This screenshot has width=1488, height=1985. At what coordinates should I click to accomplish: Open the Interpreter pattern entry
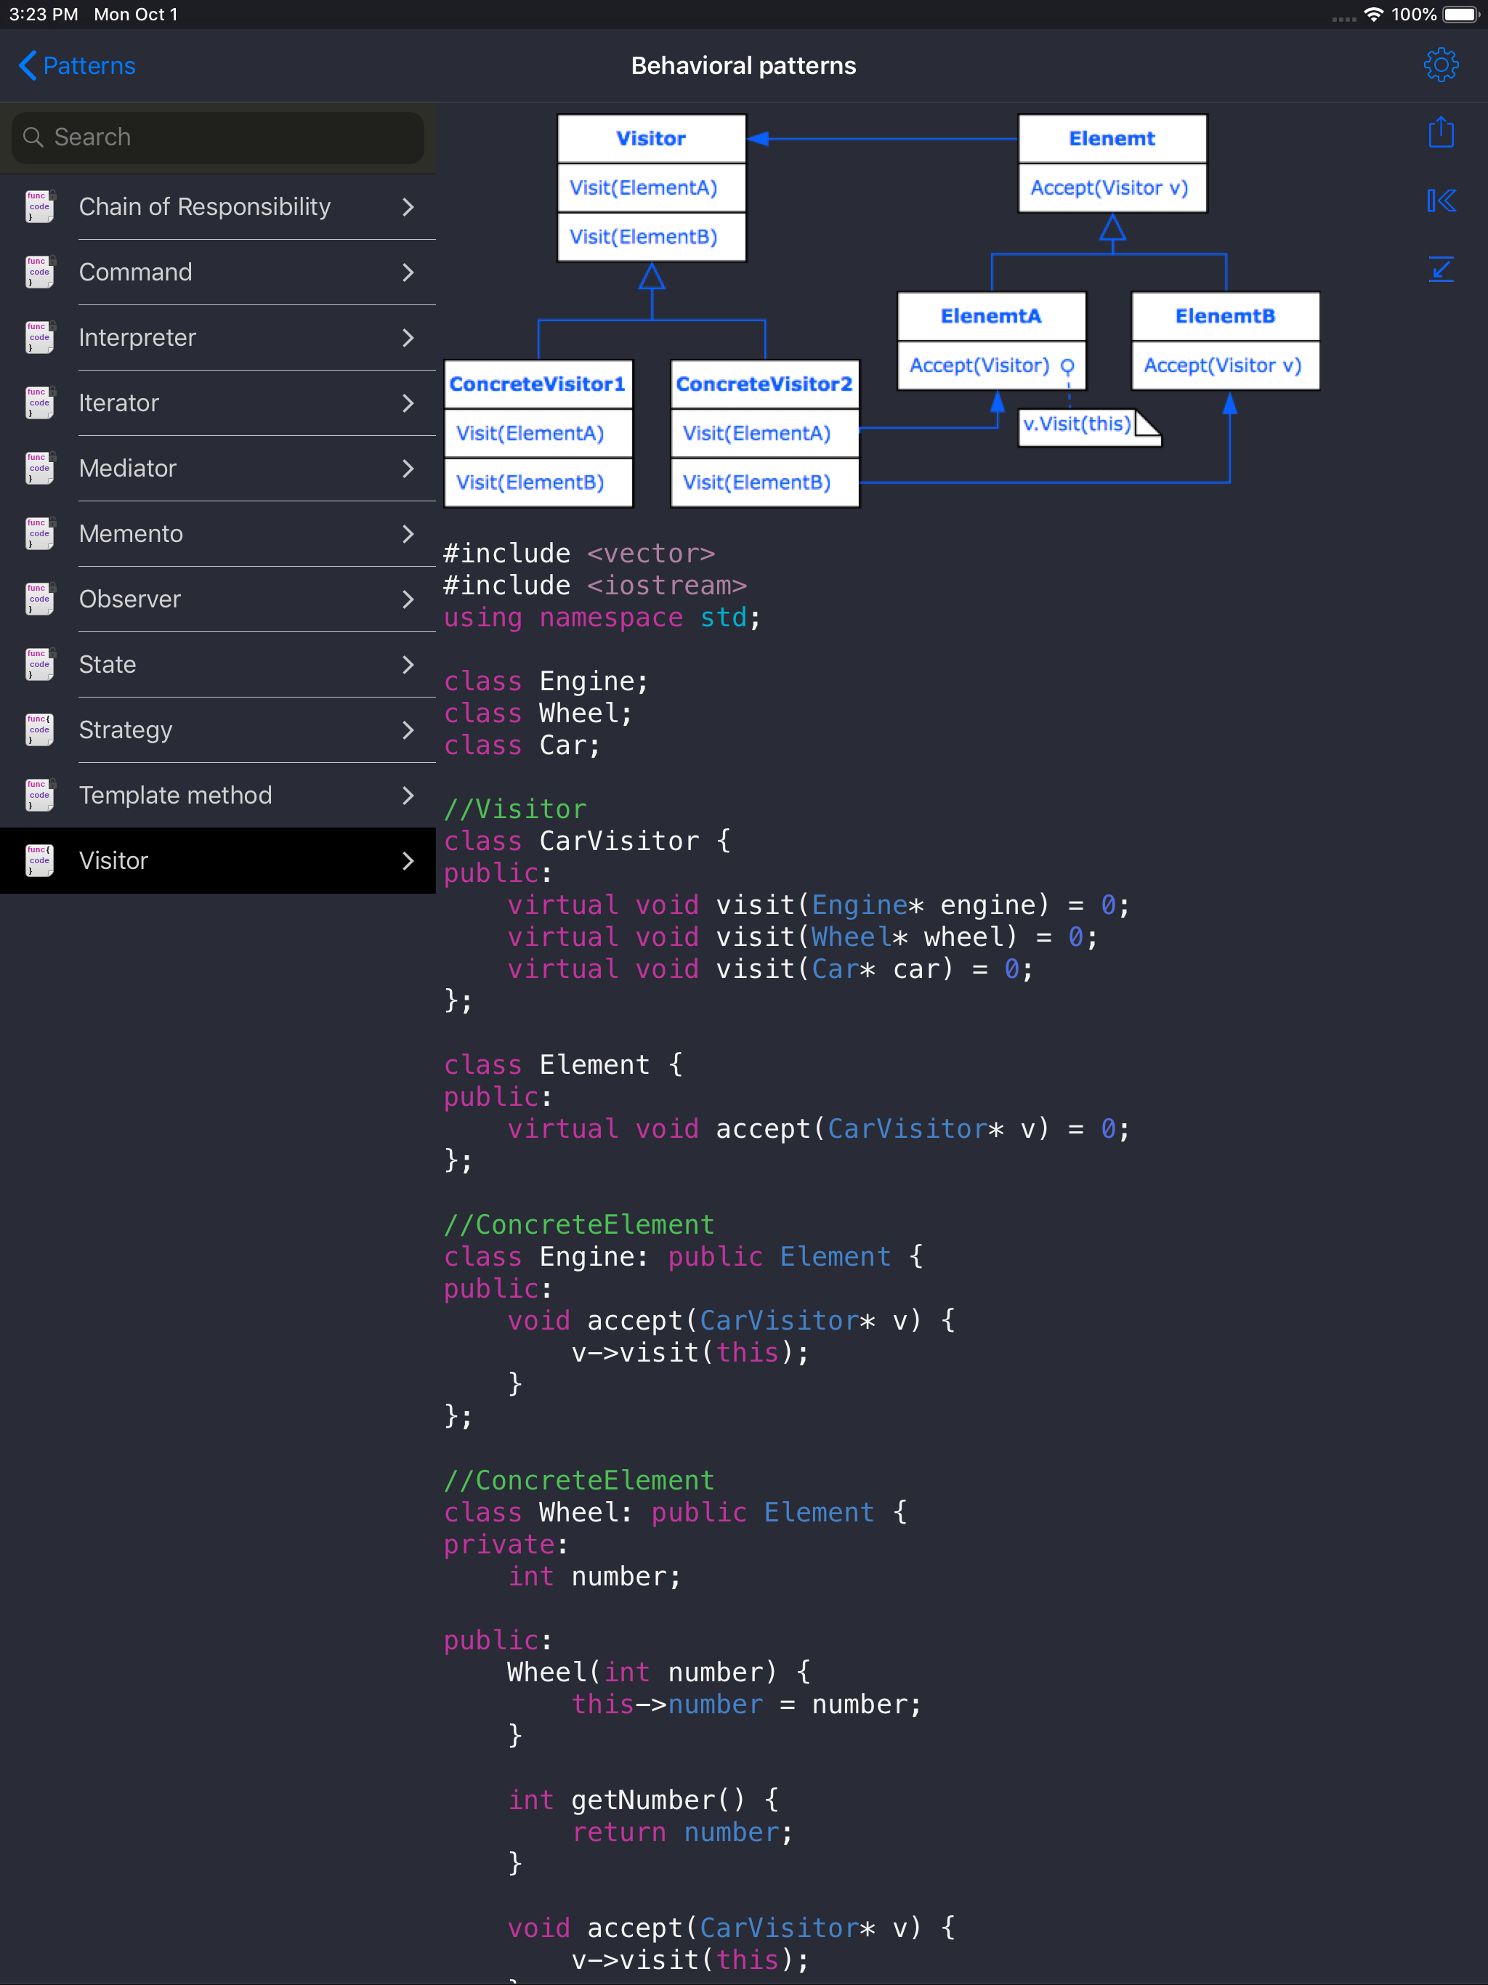click(215, 337)
